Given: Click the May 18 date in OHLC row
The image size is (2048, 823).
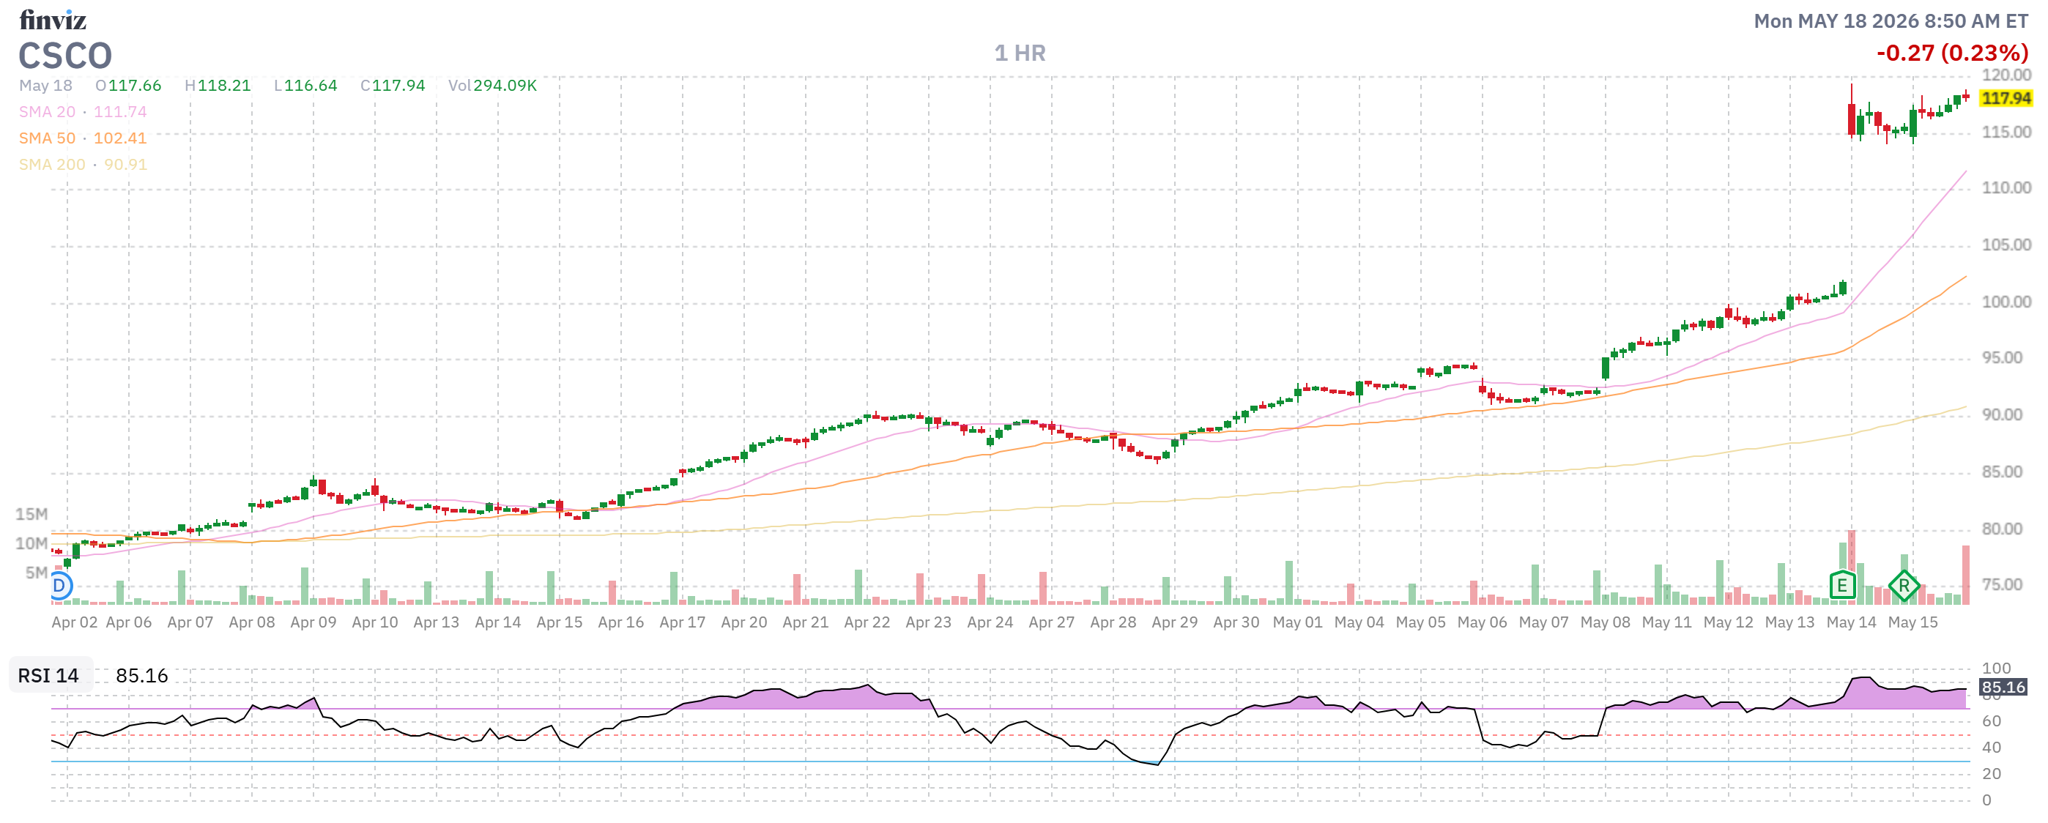Looking at the screenshot, I should click(x=45, y=86).
